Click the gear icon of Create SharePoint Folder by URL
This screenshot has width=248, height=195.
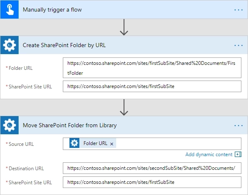[x=10, y=45]
